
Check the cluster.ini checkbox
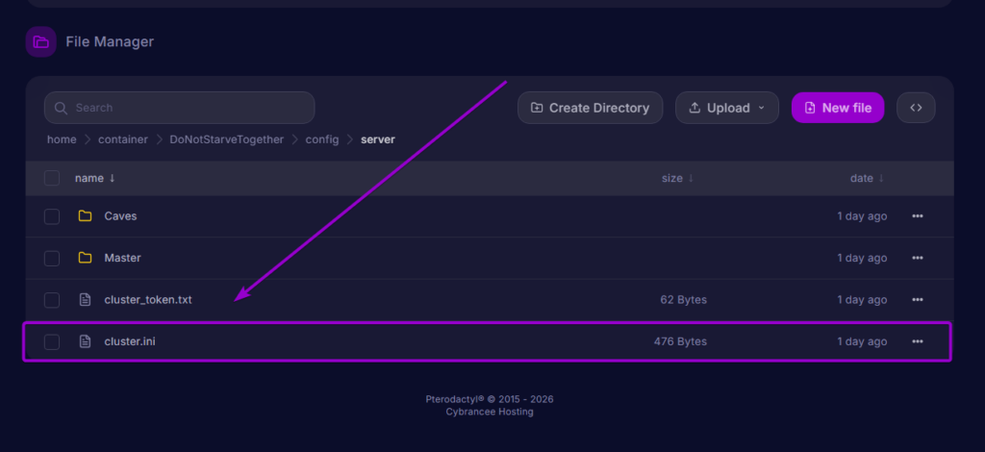click(52, 342)
